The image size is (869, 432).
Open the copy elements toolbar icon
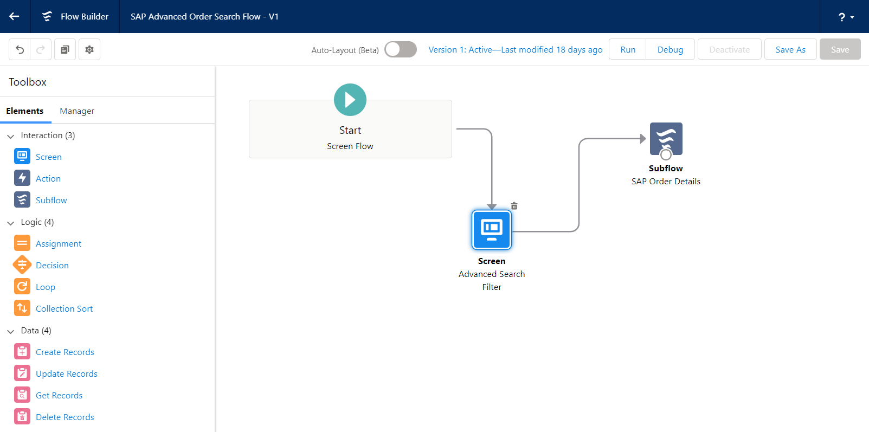coord(65,49)
